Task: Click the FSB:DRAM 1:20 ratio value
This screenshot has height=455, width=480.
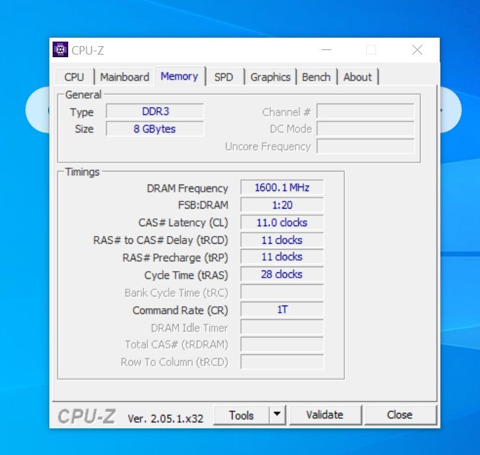Action: pyautogui.click(x=282, y=205)
